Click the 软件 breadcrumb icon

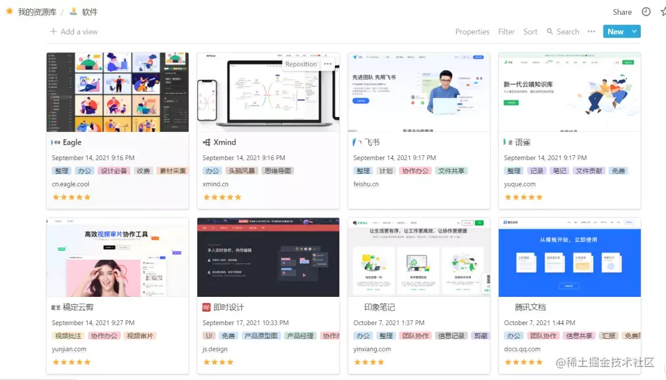pyautogui.click(x=73, y=12)
